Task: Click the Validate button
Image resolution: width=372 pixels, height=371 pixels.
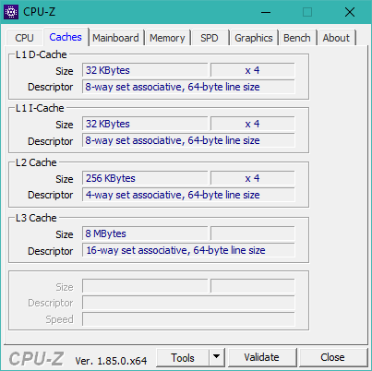Action: pos(261,357)
